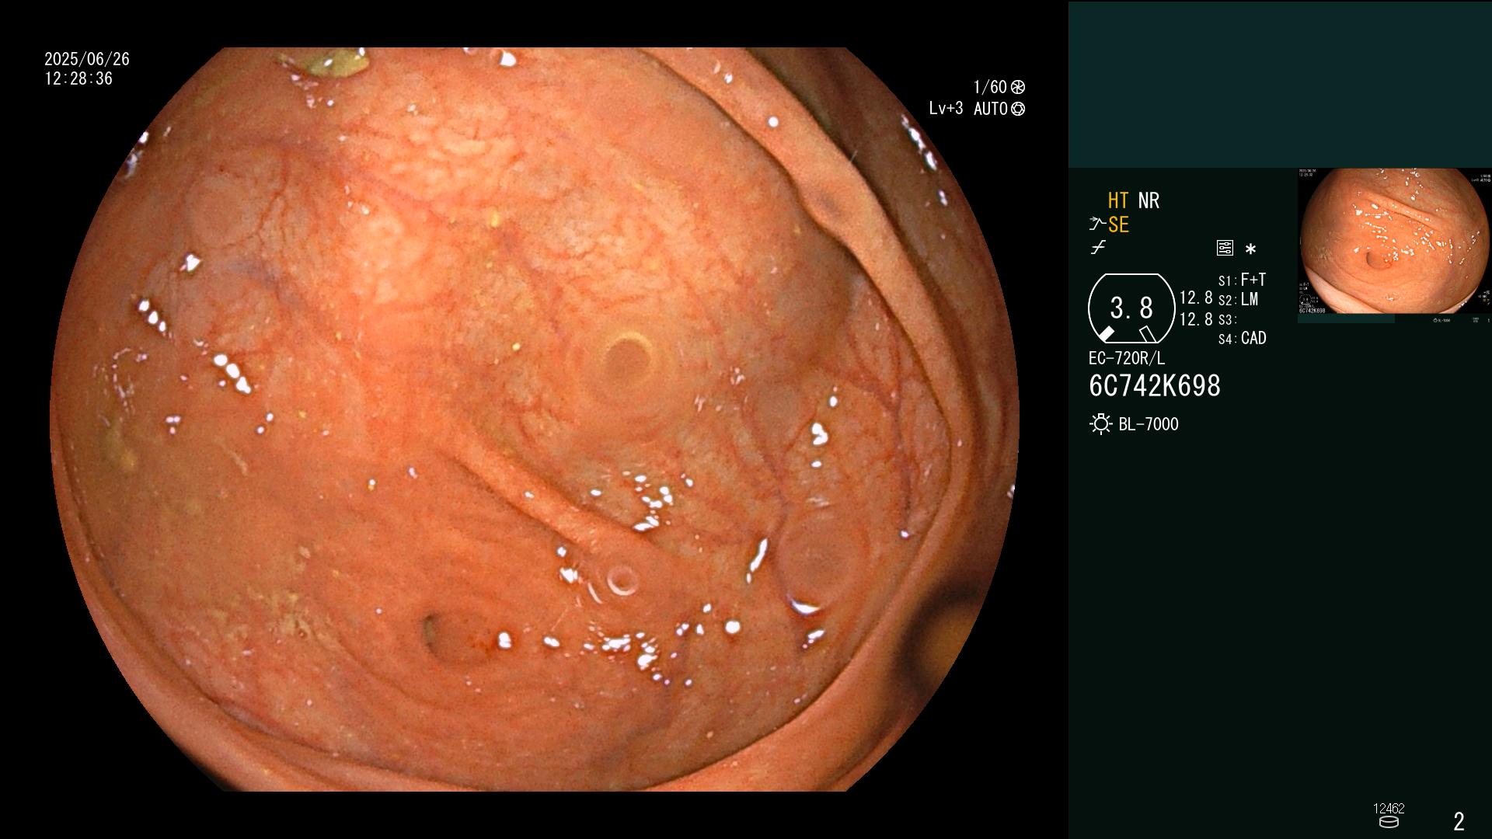Click the BL-7000 light source label
The image size is (1492, 839).
coord(1149,424)
